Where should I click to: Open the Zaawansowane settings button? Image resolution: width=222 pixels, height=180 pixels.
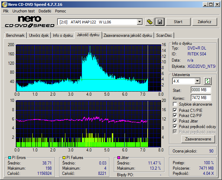tap(198, 139)
